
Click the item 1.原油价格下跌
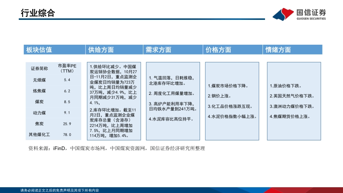(286, 86)
